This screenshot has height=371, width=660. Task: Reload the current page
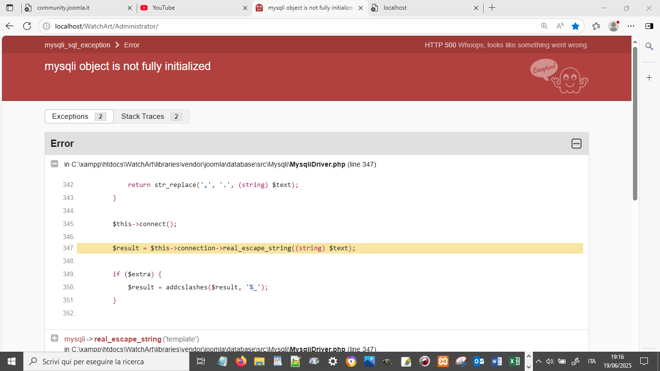[27, 26]
